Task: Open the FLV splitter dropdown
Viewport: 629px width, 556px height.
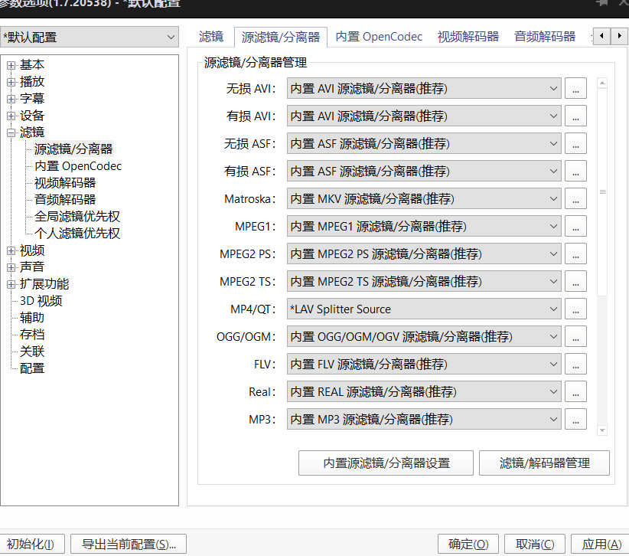Action: tap(424, 364)
